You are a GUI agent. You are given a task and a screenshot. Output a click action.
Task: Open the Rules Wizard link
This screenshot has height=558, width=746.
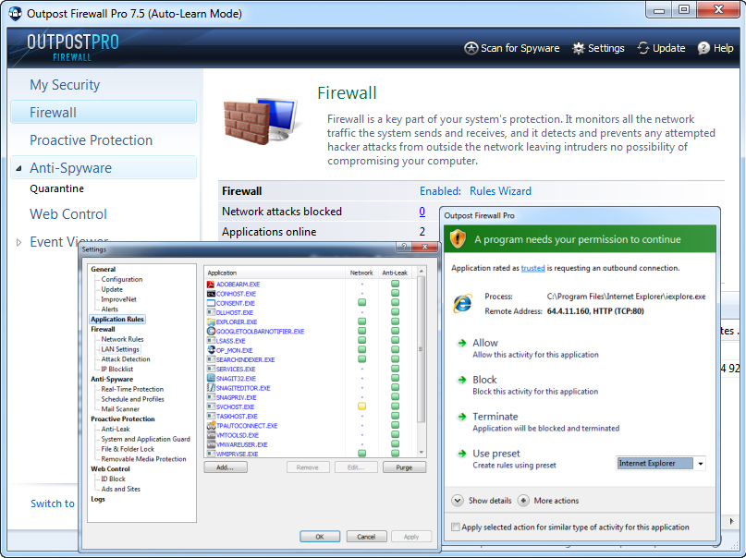coord(500,191)
